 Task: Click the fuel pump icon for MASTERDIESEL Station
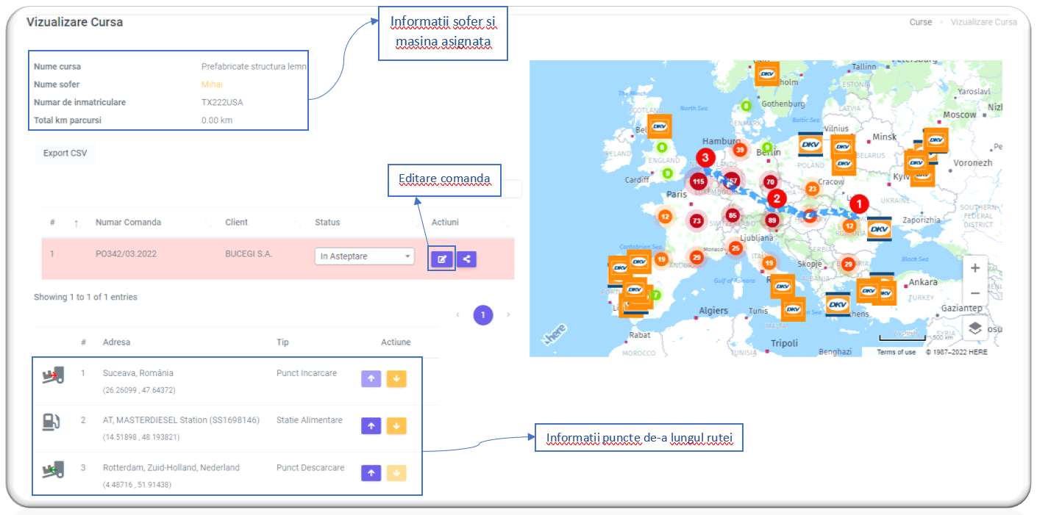coord(51,422)
